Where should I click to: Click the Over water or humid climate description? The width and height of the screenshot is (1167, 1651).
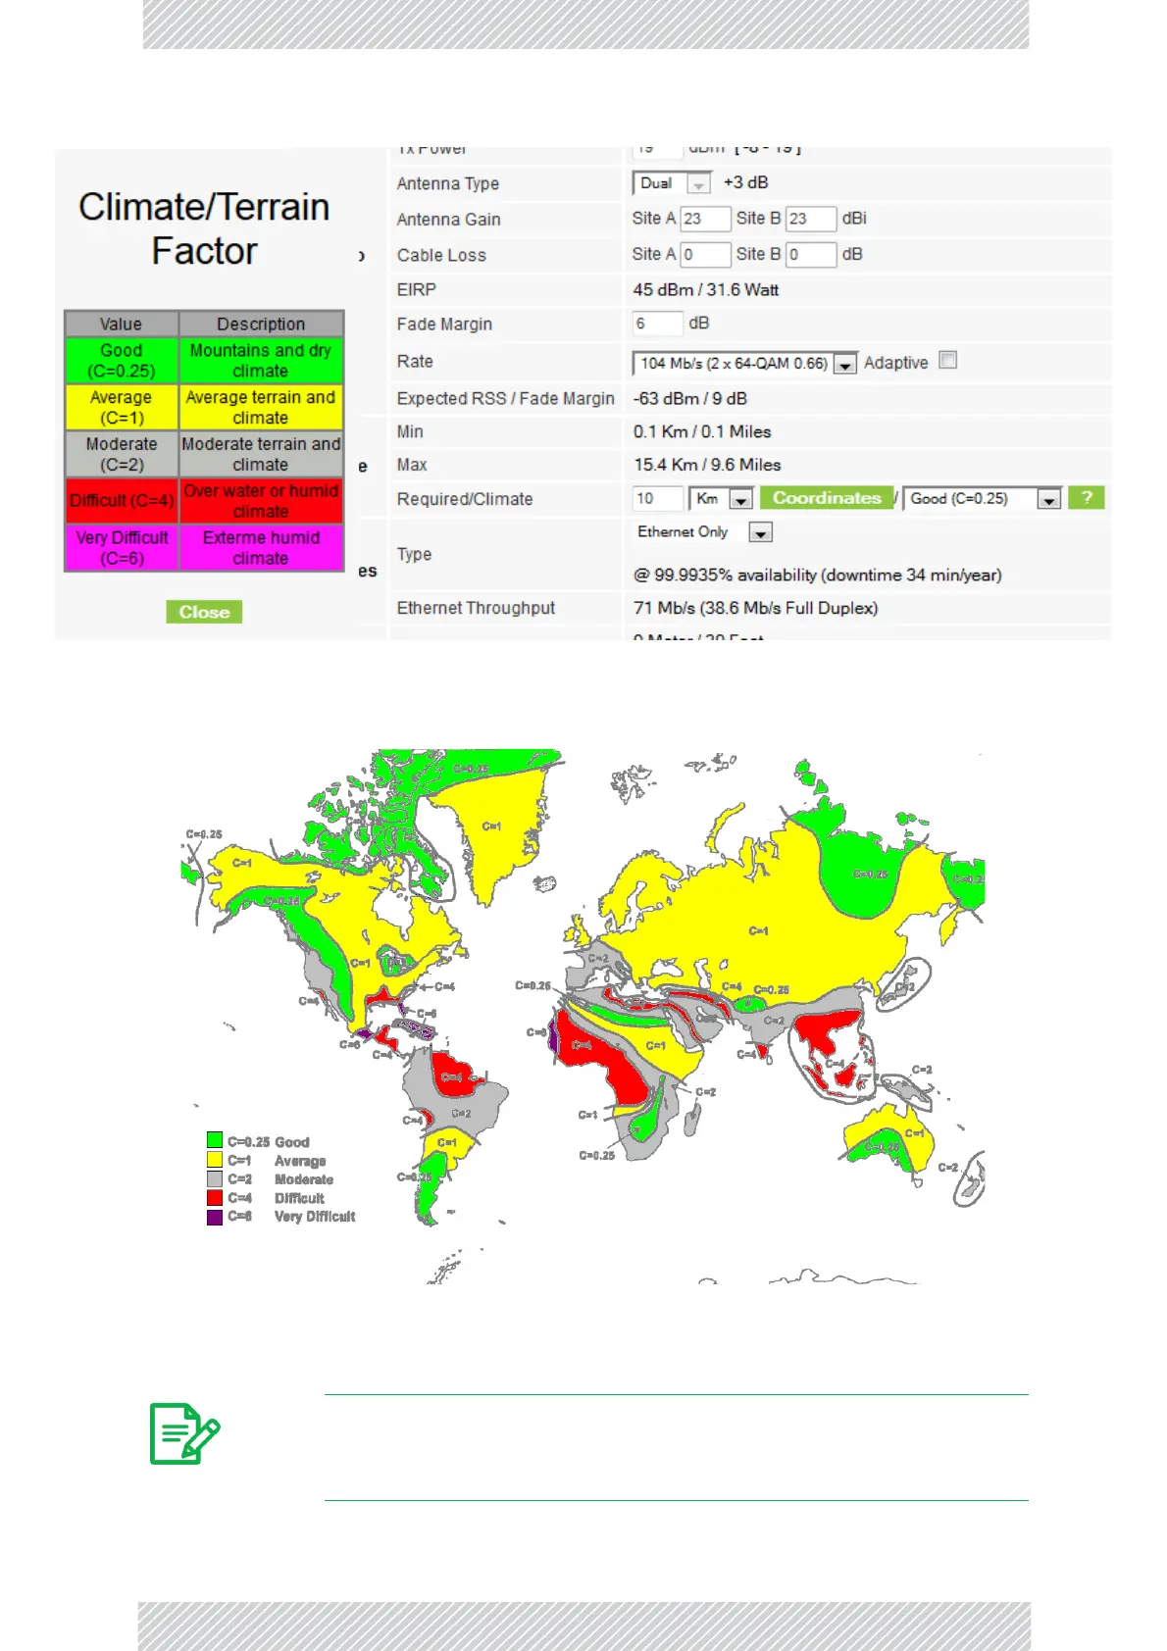261,501
